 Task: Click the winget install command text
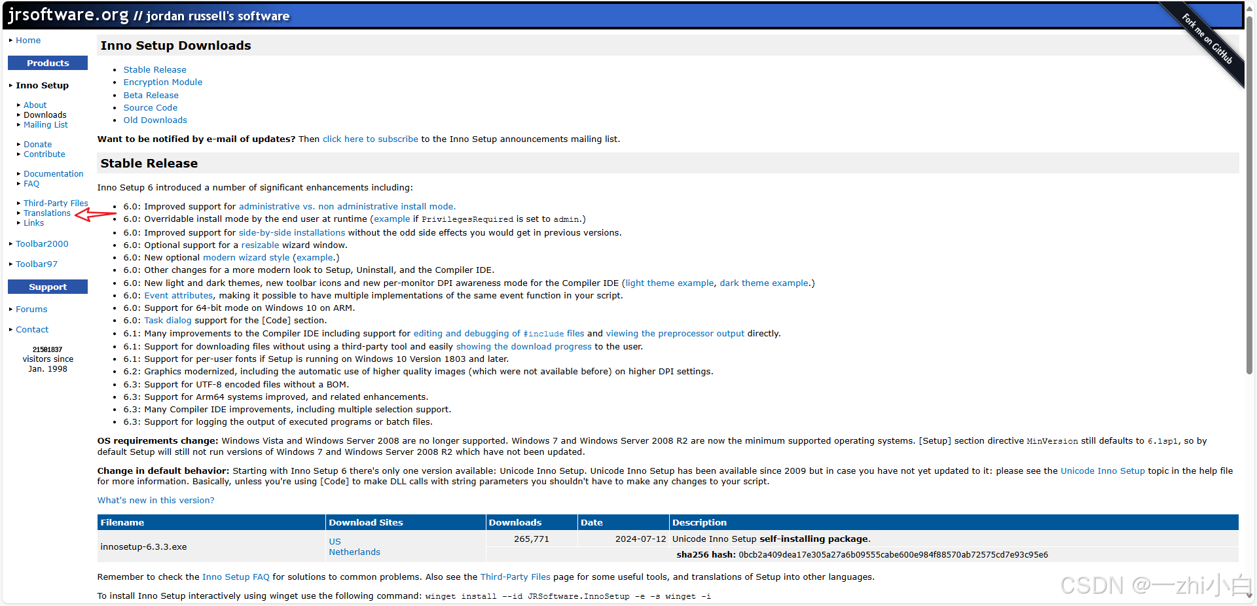click(568, 596)
